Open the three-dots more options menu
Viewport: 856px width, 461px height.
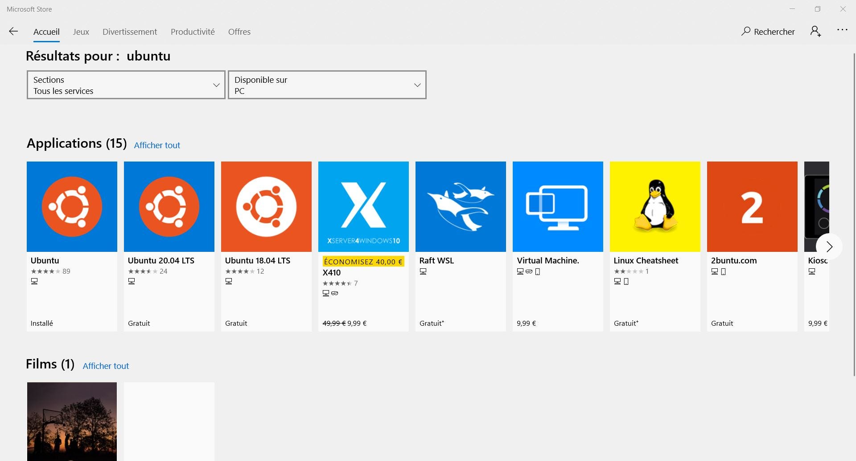(x=842, y=30)
